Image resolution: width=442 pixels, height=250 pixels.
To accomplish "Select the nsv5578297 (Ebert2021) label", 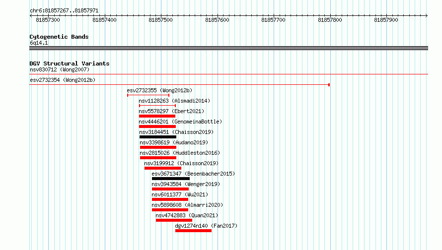I will point(171,111).
